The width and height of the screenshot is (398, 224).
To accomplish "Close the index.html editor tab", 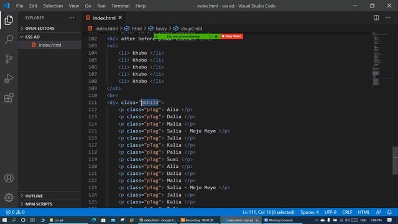I will (x=120, y=18).
